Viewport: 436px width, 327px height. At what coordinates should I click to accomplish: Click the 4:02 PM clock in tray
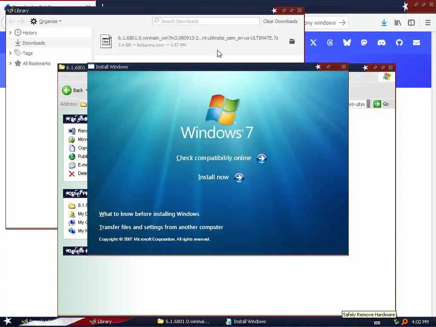420,322
